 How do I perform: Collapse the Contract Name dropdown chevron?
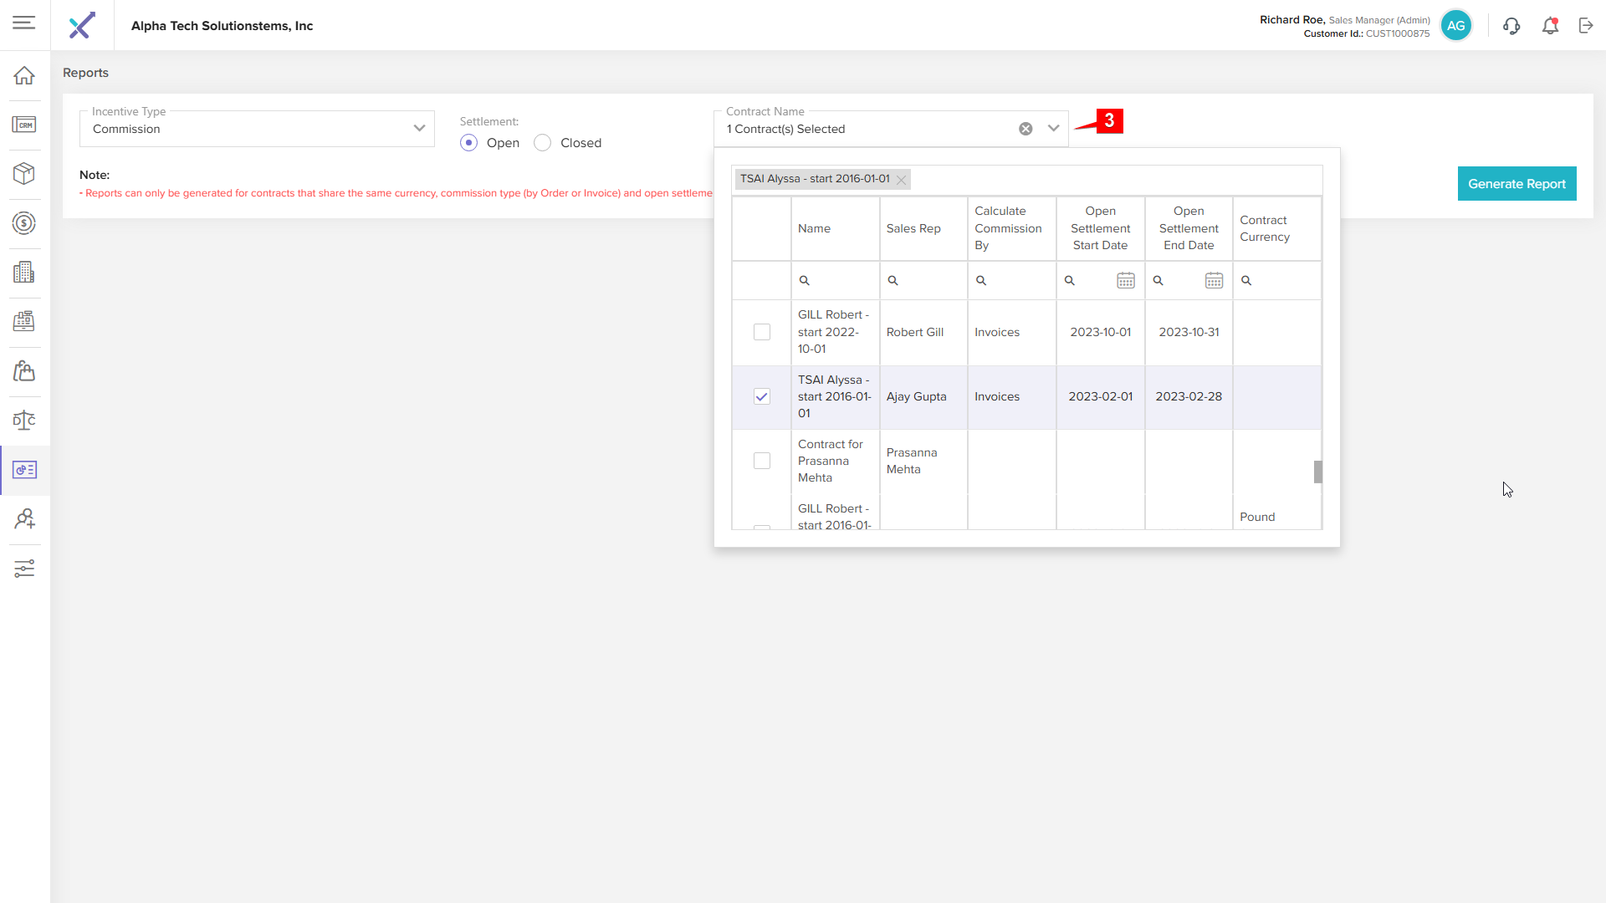[1054, 129]
